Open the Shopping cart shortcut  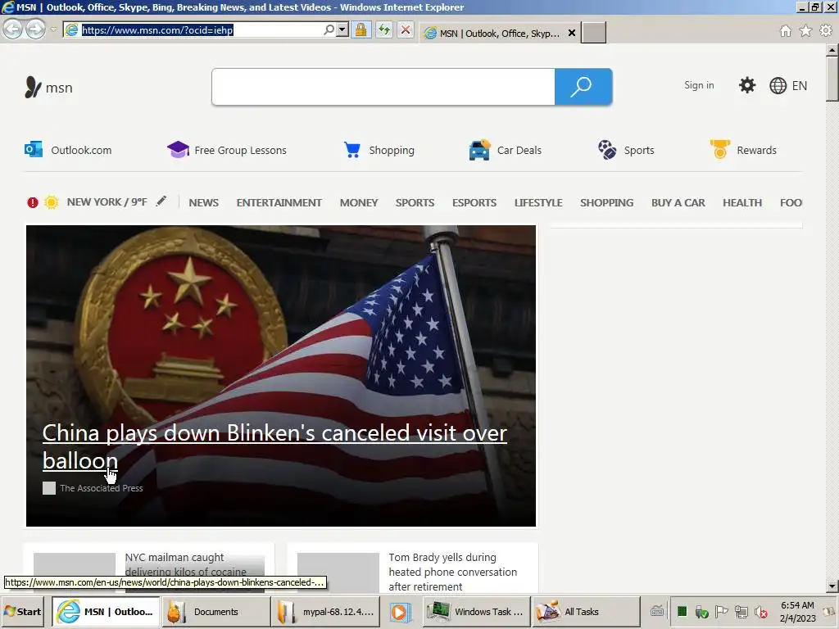coord(379,151)
